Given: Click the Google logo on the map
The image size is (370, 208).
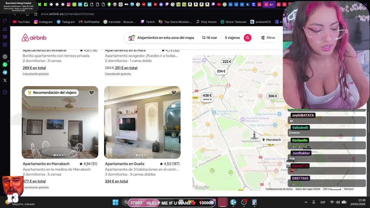Looking at the screenshot, I should pos(201,187).
